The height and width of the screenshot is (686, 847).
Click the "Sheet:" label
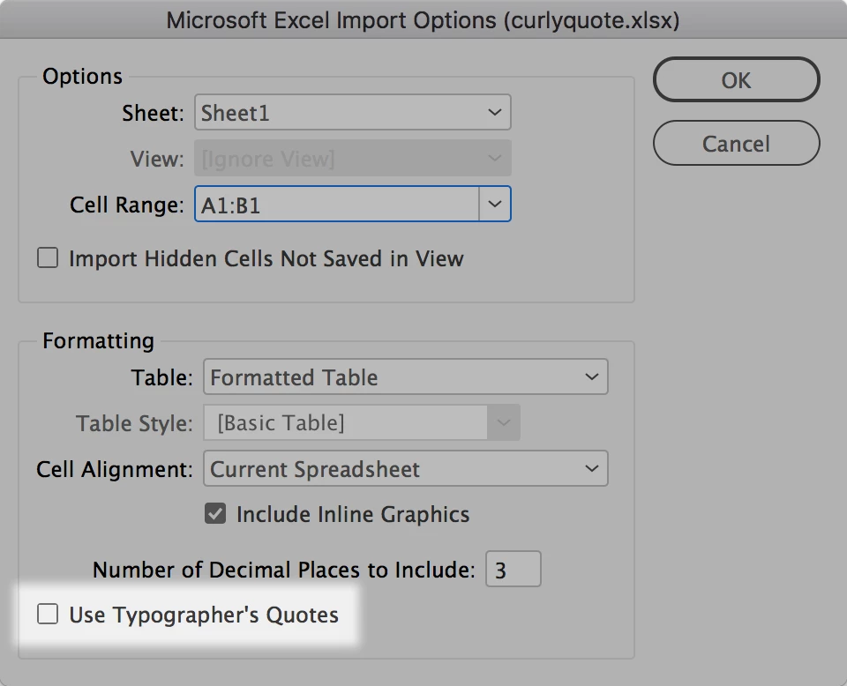(x=154, y=114)
